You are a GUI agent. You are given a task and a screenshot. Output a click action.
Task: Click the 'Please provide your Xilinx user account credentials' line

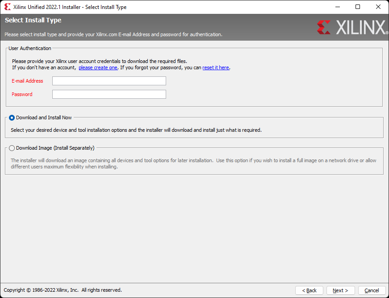point(100,61)
